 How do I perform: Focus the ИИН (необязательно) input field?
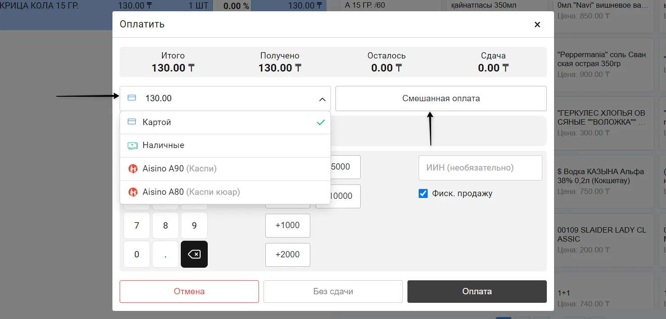(x=480, y=168)
